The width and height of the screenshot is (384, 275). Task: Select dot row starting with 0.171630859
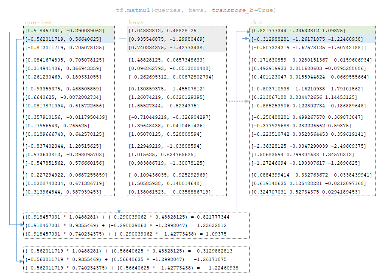(312, 60)
